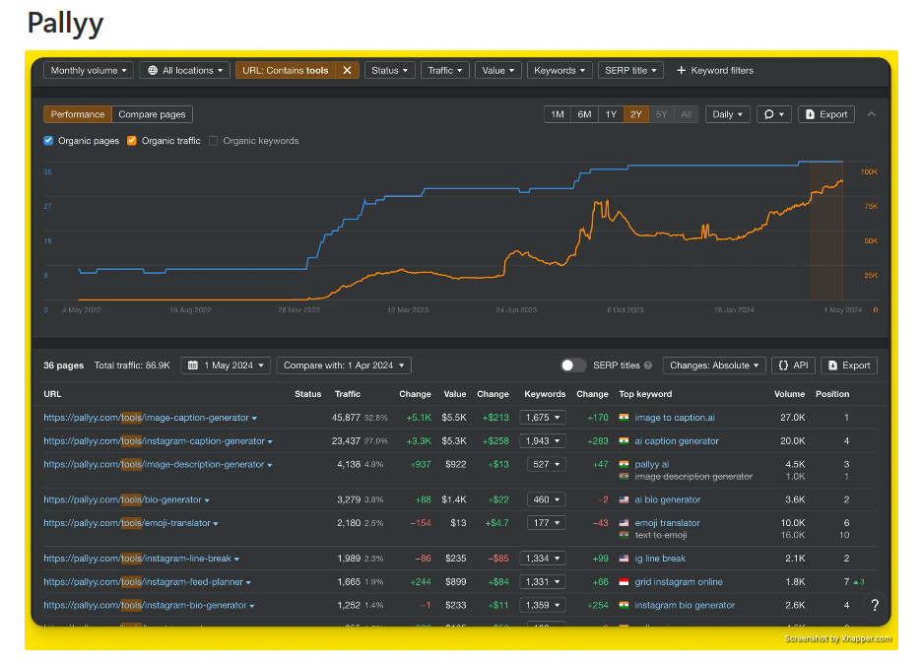Collapse the chart panel with the chevron
Viewport: 923px width, 663px height.
coord(871,114)
